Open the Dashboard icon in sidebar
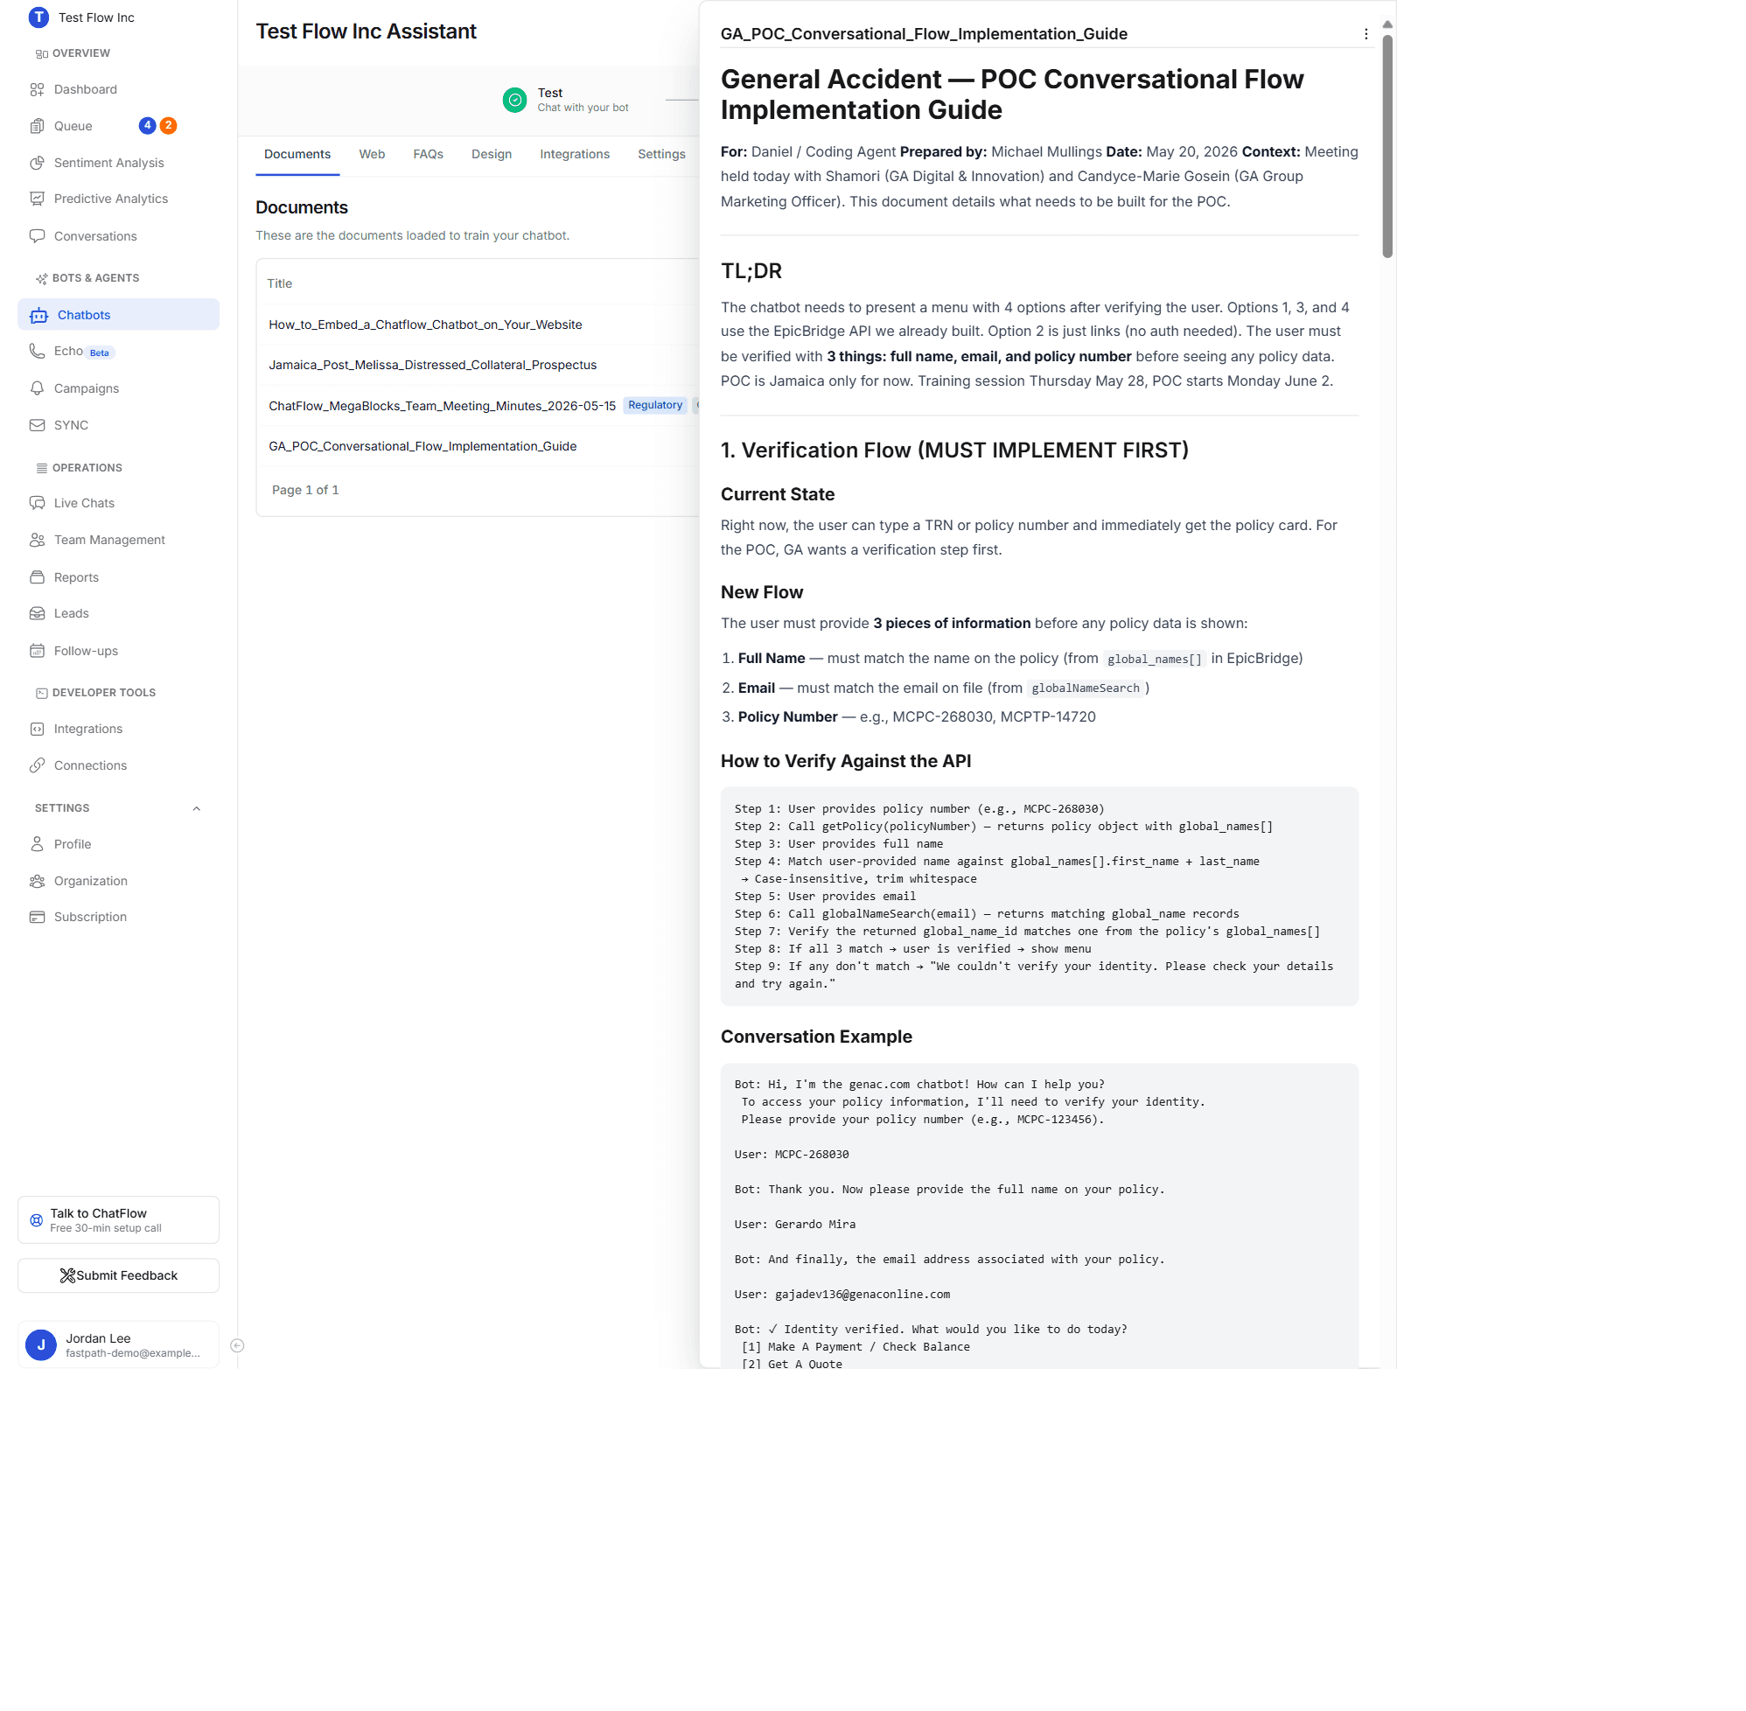The height and width of the screenshot is (1711, 1746). click(x=37, y=89)
